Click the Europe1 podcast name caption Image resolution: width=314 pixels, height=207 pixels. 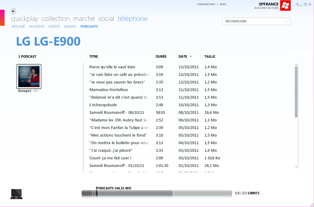[x=29, y=91]
